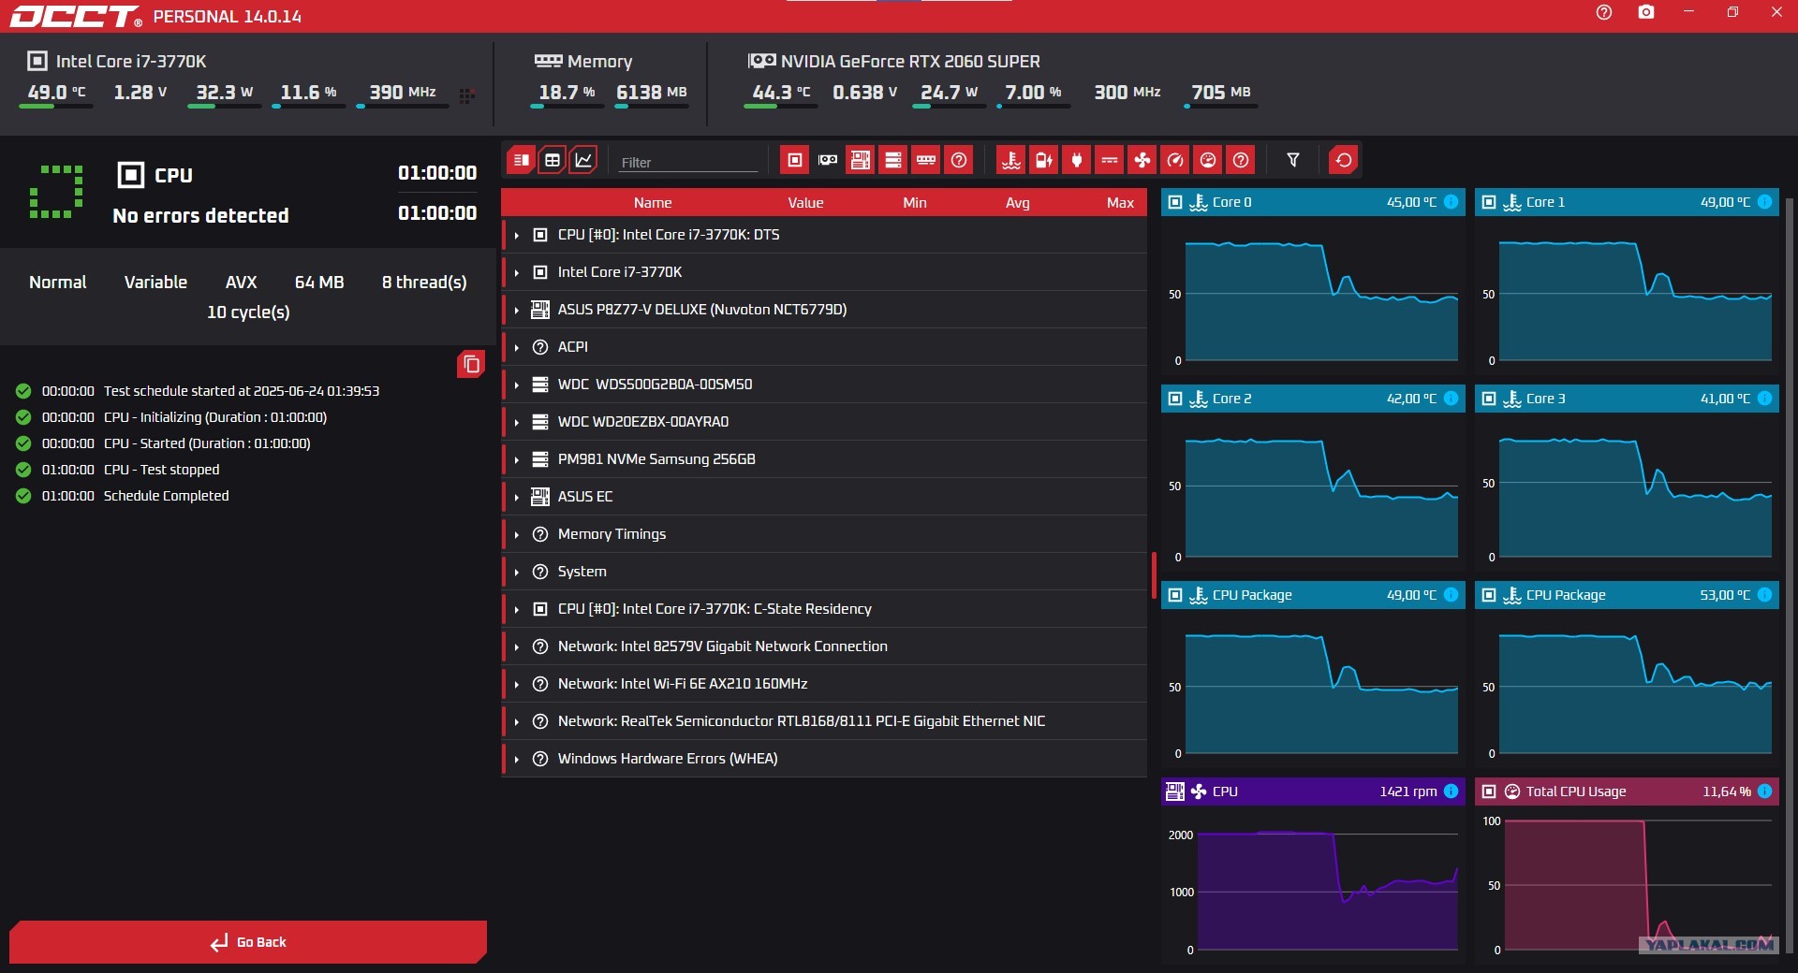Image resolution: width=1798 pixels, height=973 pixels.
Task: Click the reset monitoring values icon
Action: (1344, 160)
